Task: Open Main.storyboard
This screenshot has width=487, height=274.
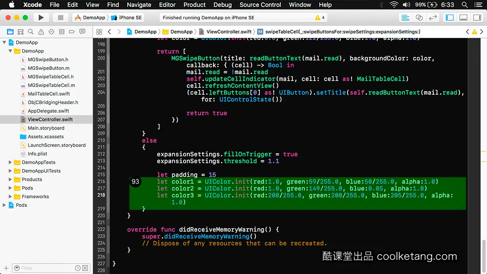Action: point(46,128)
